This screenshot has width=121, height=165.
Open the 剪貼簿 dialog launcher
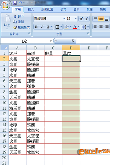[x=30, y=34]
